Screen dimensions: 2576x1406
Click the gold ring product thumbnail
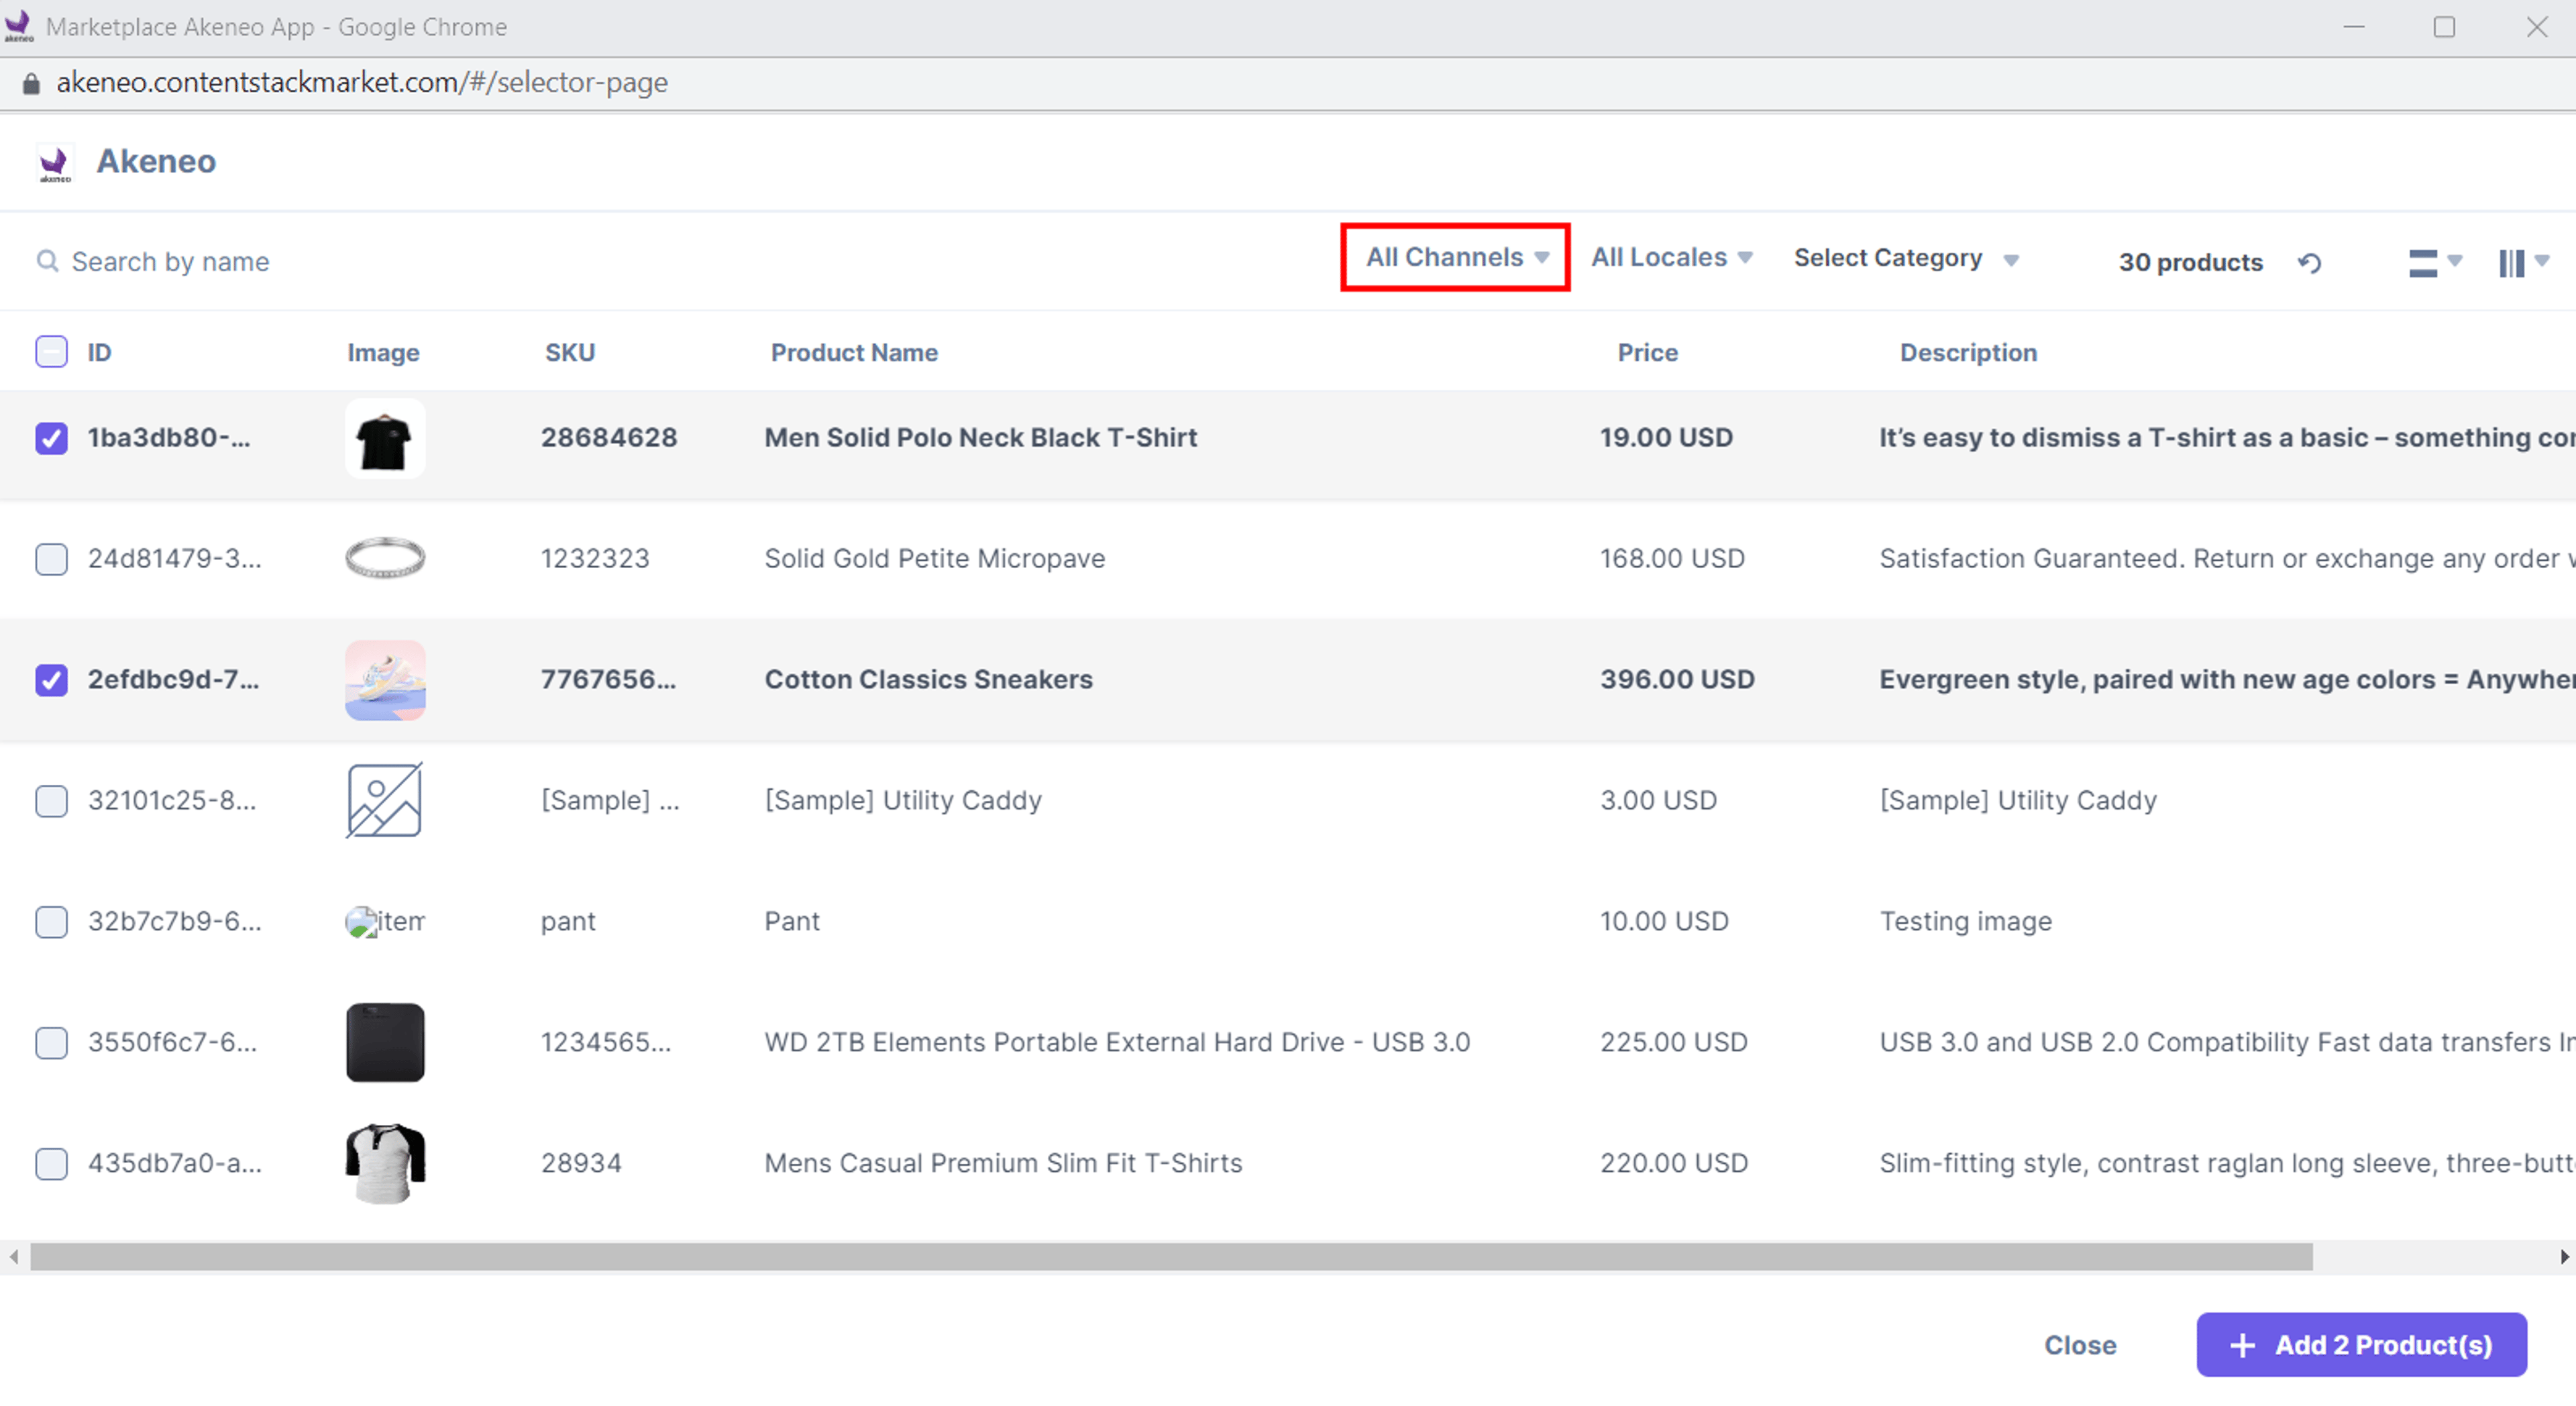pos(385,558)
